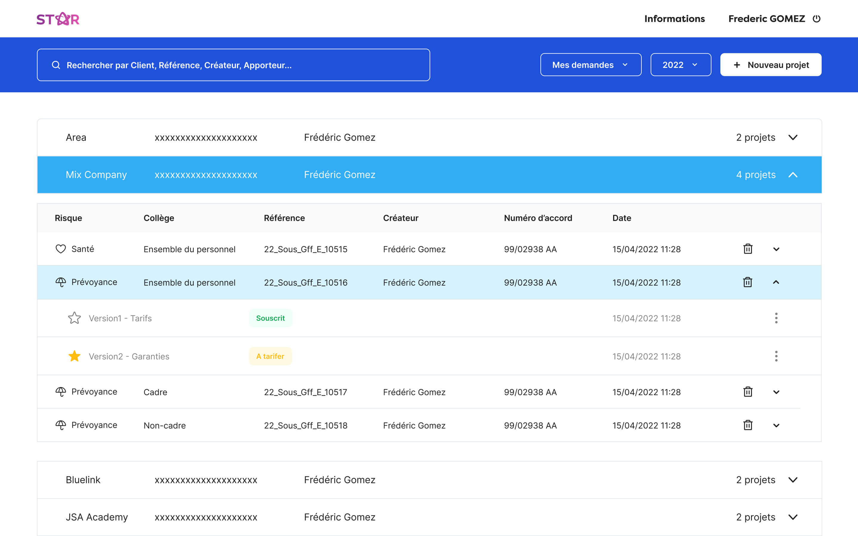Click the JSA Academy client name
Viewport: 858px width, 536px height.
[97, 517]
